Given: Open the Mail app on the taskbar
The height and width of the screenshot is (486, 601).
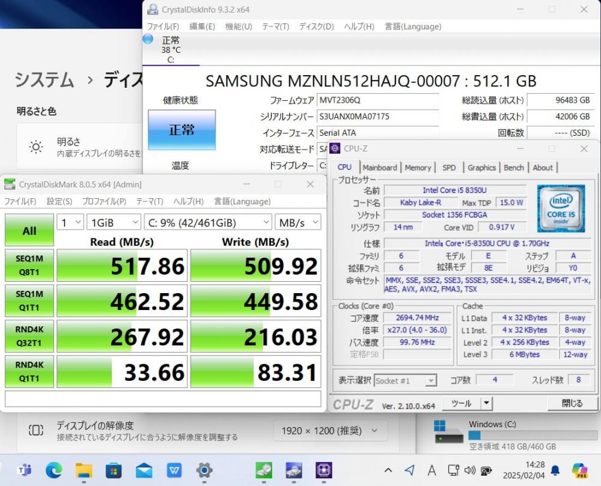Looking at the screenshot, I should coord(144,470).
